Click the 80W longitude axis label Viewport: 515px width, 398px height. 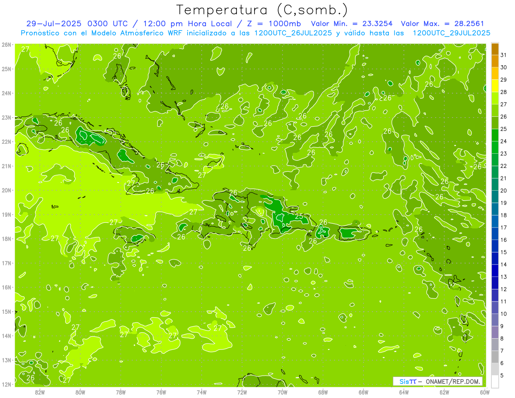point(80,392)
